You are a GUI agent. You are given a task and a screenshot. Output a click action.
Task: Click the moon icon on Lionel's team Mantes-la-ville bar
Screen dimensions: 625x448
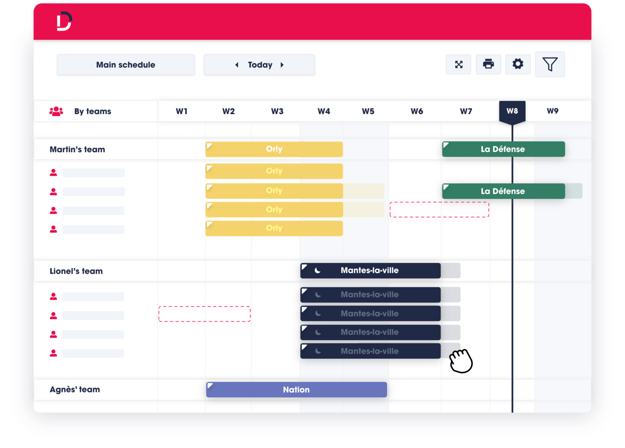click(x=318, y=270)
